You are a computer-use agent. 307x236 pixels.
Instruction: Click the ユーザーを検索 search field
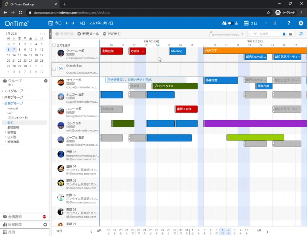pos(264,34)
